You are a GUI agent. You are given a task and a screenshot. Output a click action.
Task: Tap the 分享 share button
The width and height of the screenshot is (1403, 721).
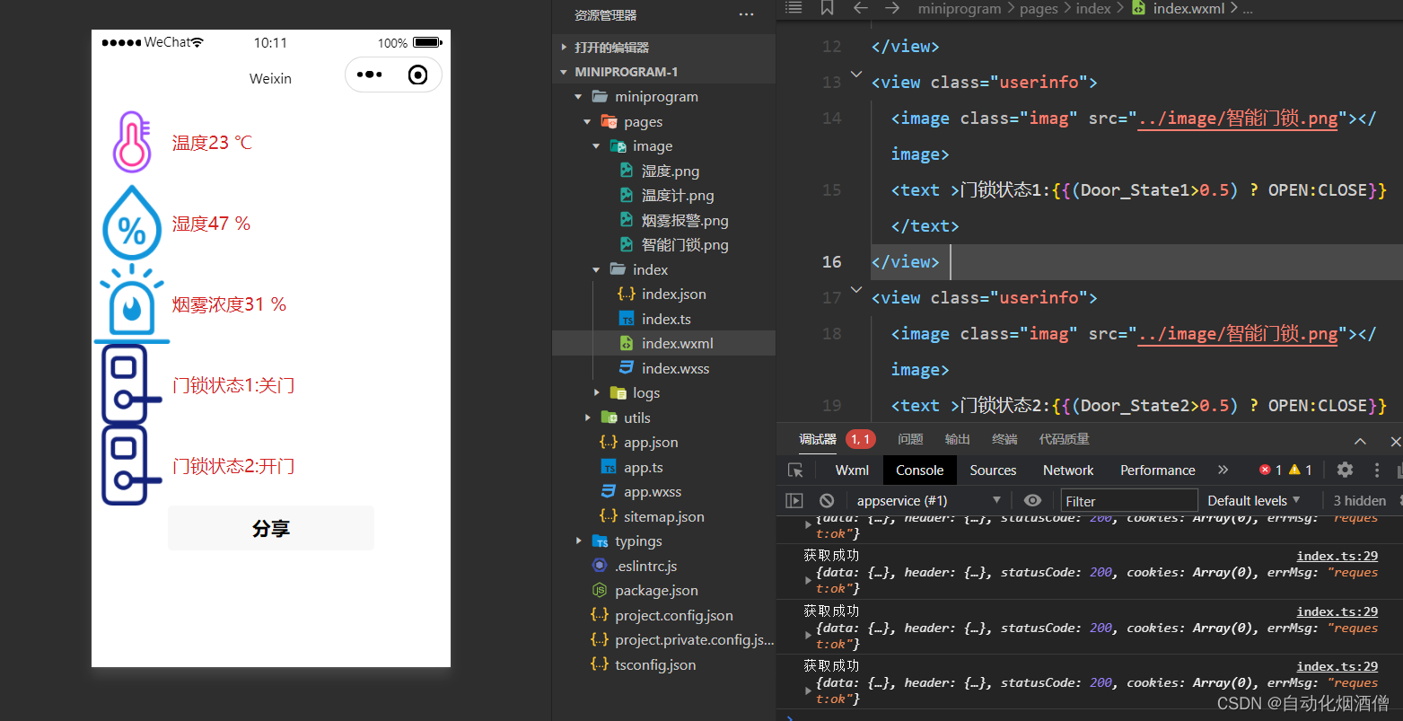click(271, 528)
